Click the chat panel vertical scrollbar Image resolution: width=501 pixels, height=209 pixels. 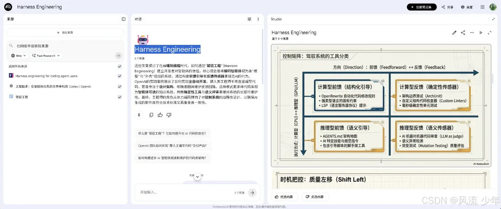[262, 57]
